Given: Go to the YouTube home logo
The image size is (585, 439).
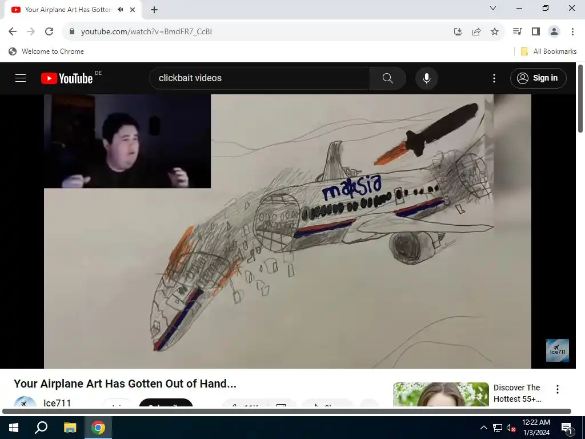Looking at the screenshot, I should 67,78.
